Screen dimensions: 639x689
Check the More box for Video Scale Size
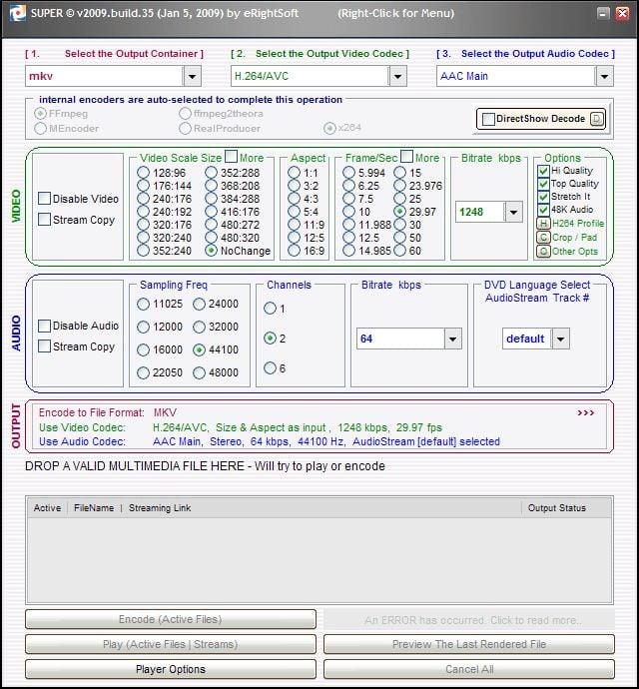[x=231, y=157]
